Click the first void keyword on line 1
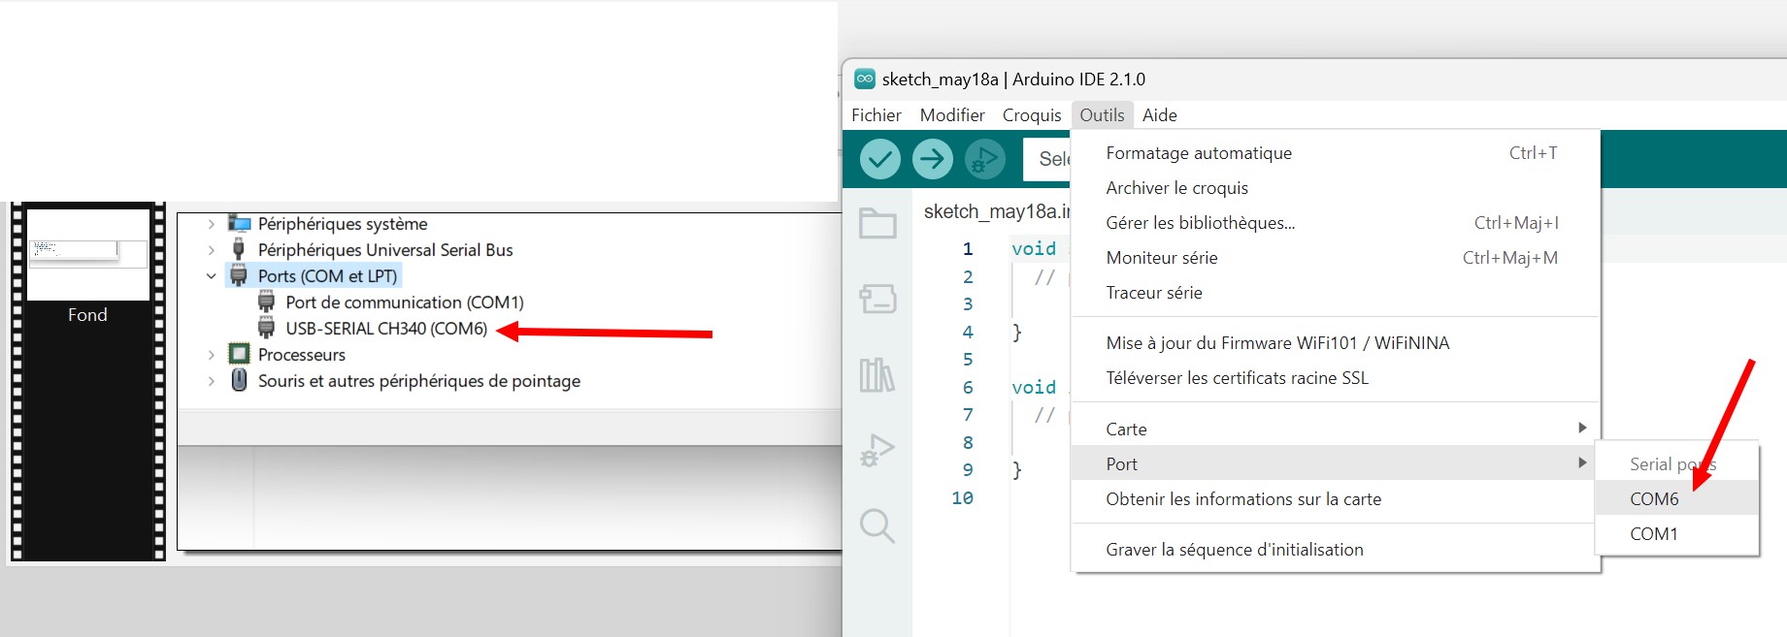1787x637 pixels. click(1034, 249)
